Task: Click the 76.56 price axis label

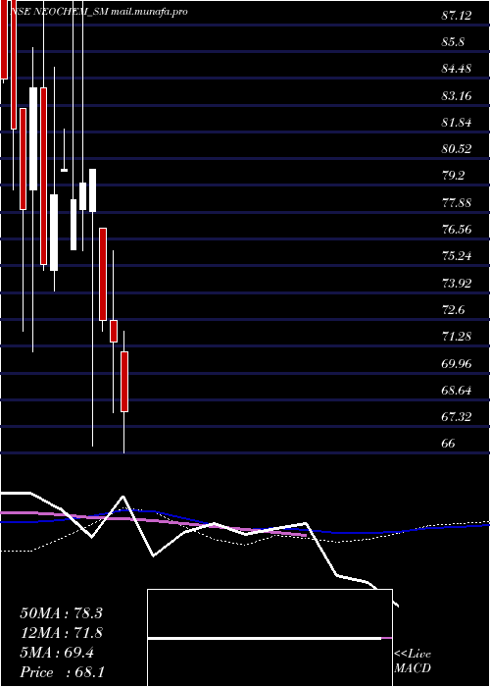Action: [457, 229]
